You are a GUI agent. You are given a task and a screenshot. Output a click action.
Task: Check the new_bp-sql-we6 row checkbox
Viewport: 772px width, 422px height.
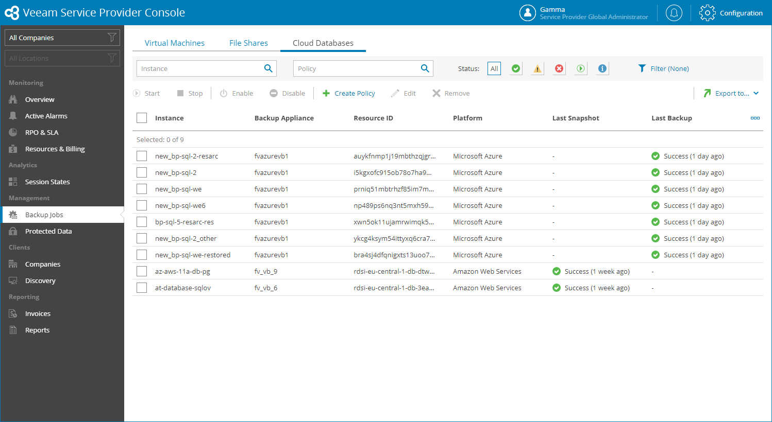coord(142,205)
